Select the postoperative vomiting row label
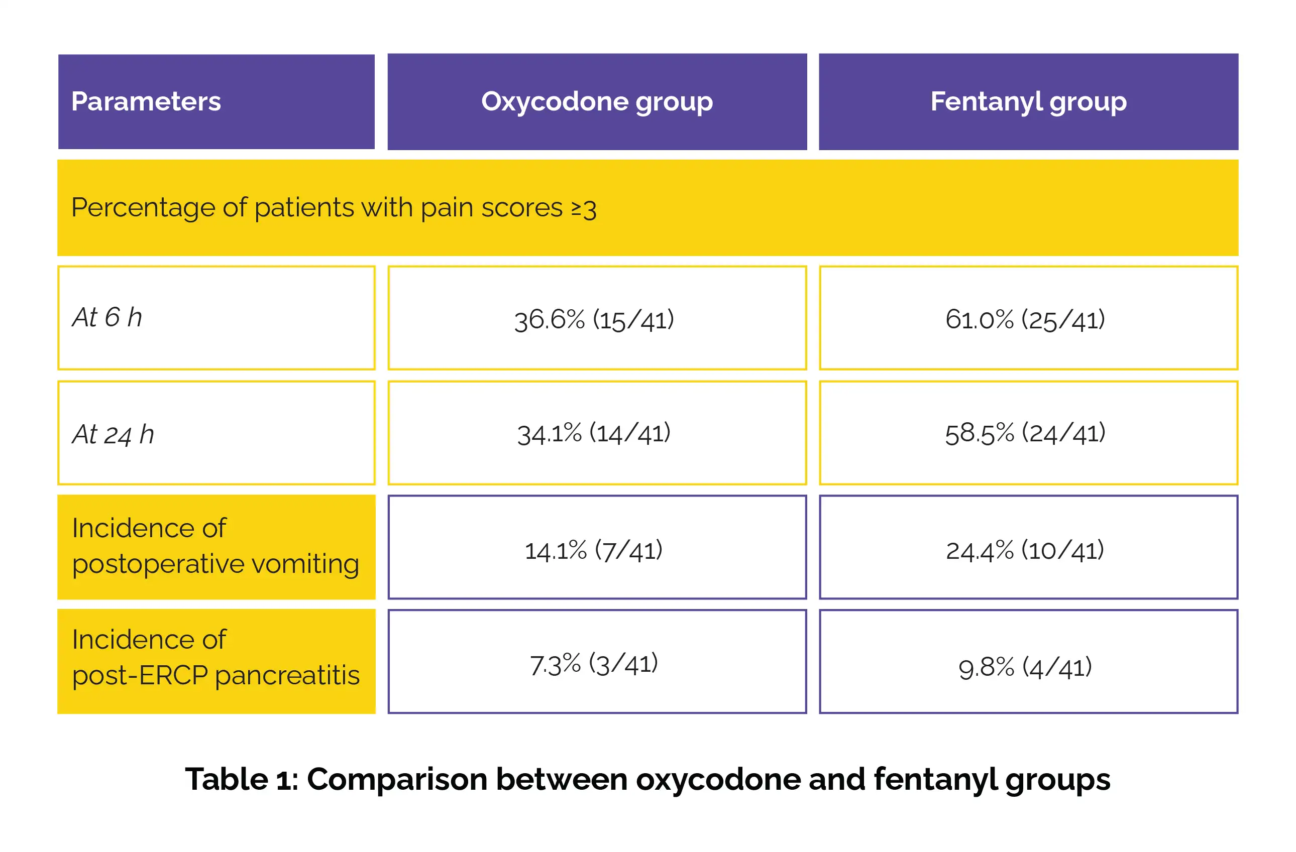 tap(216, 547)
